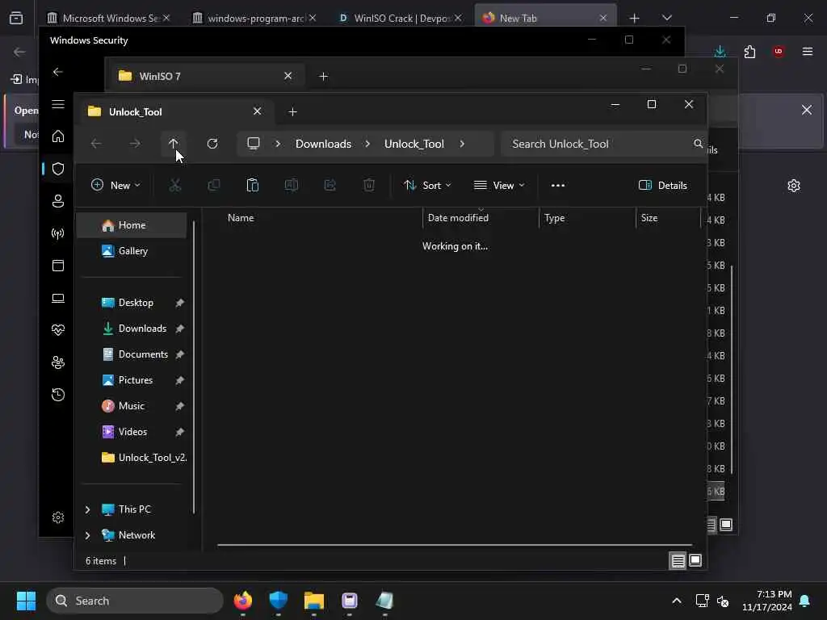Go up one folder level in Explorer
The height and width of the screenshot is (620, 827).
pos(173,144)
